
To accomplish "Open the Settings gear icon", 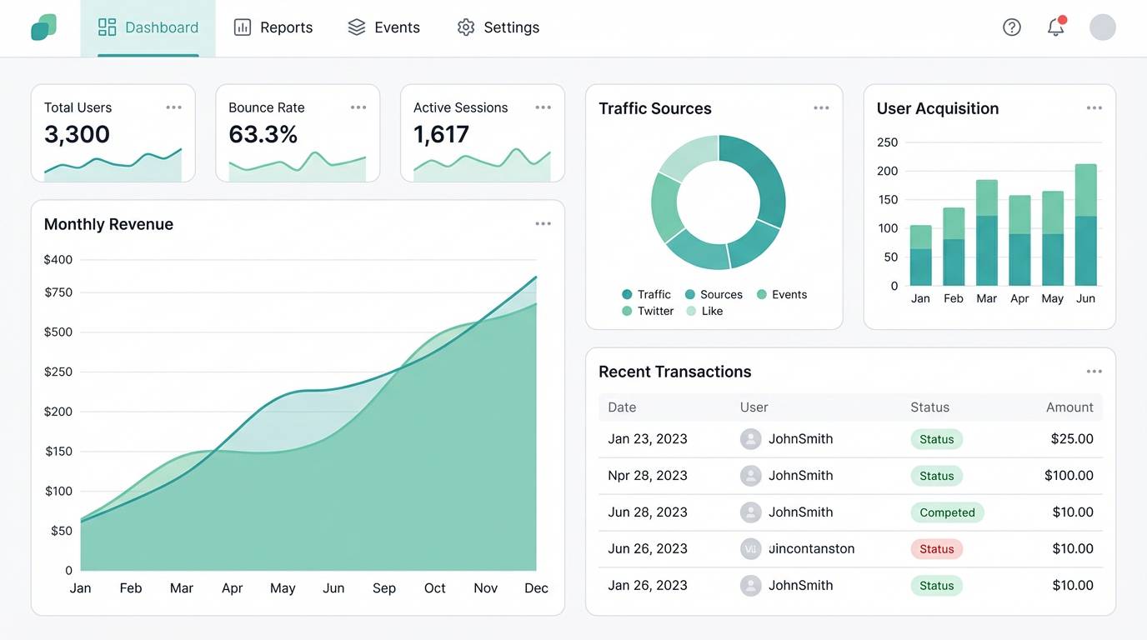I will [x=465, y=27].
